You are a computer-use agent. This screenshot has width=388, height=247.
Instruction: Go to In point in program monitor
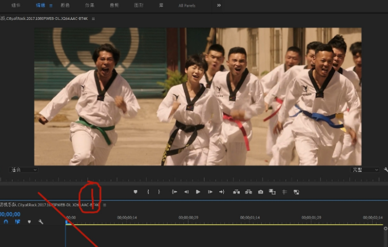click(174, 192)
